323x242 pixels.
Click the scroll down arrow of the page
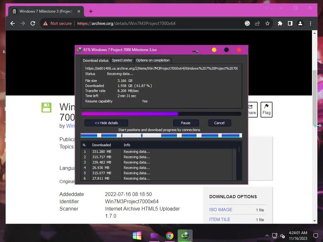pos(314,221)
